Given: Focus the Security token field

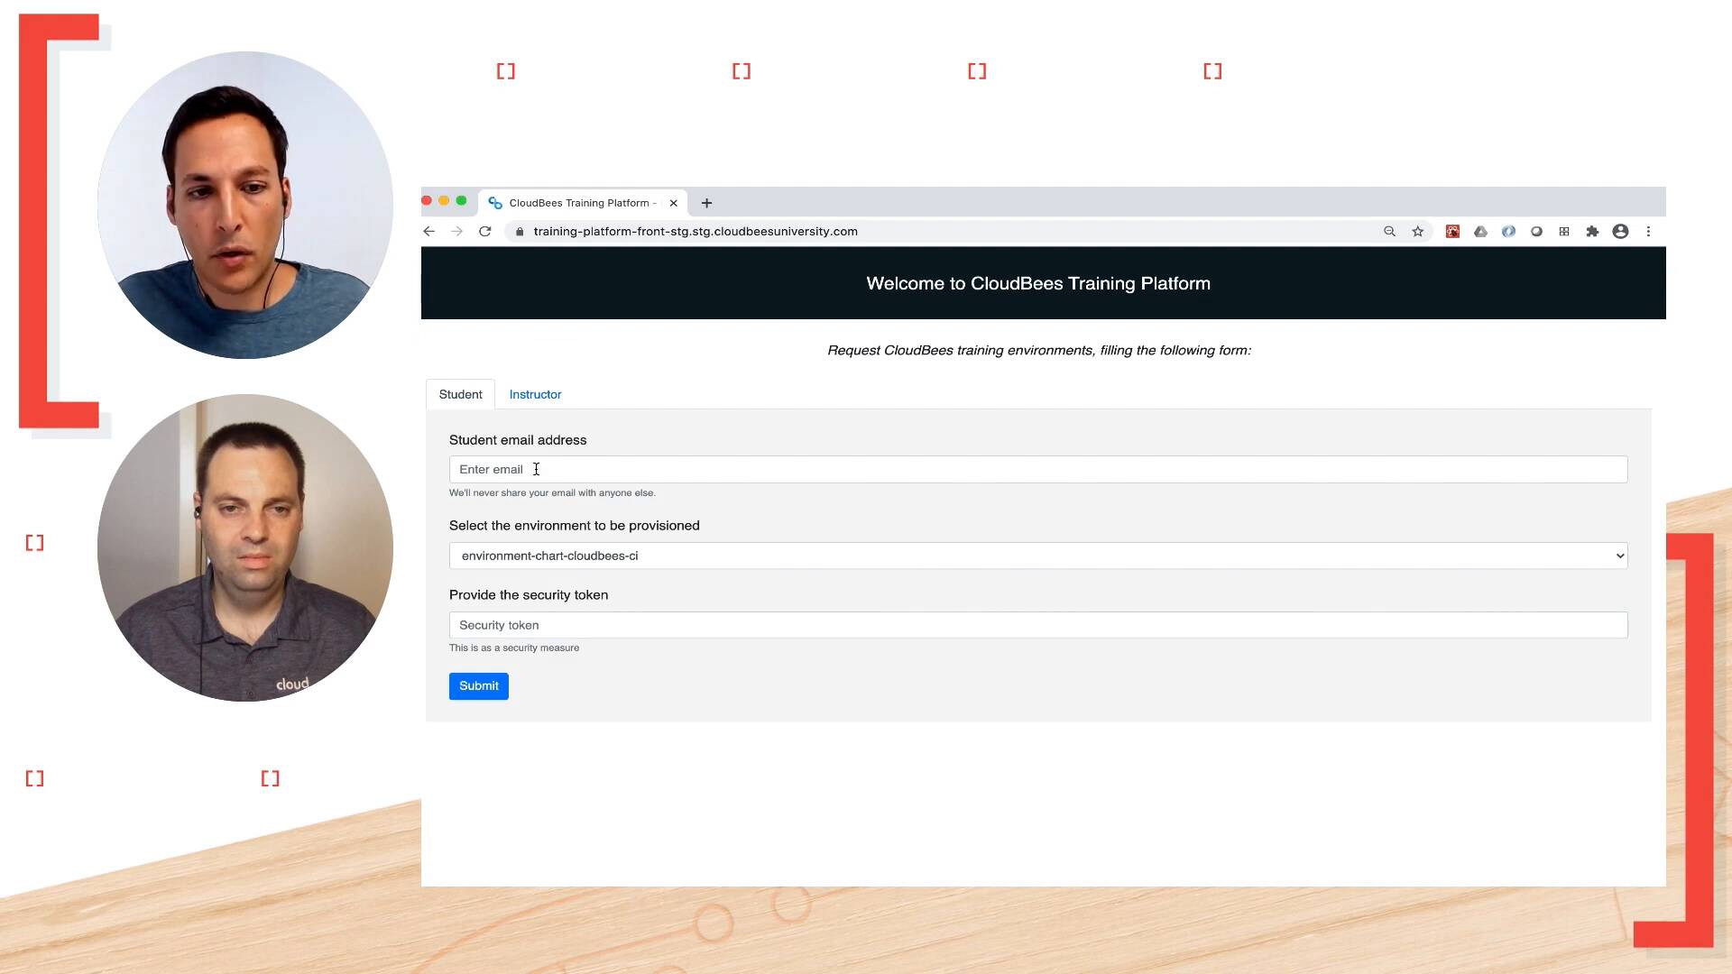Looking at the screenshot, I should pos(1038,625).
